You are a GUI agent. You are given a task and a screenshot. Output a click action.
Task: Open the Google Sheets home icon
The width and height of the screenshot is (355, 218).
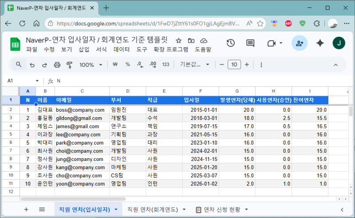pyautogui.click(x=15, y=44)
